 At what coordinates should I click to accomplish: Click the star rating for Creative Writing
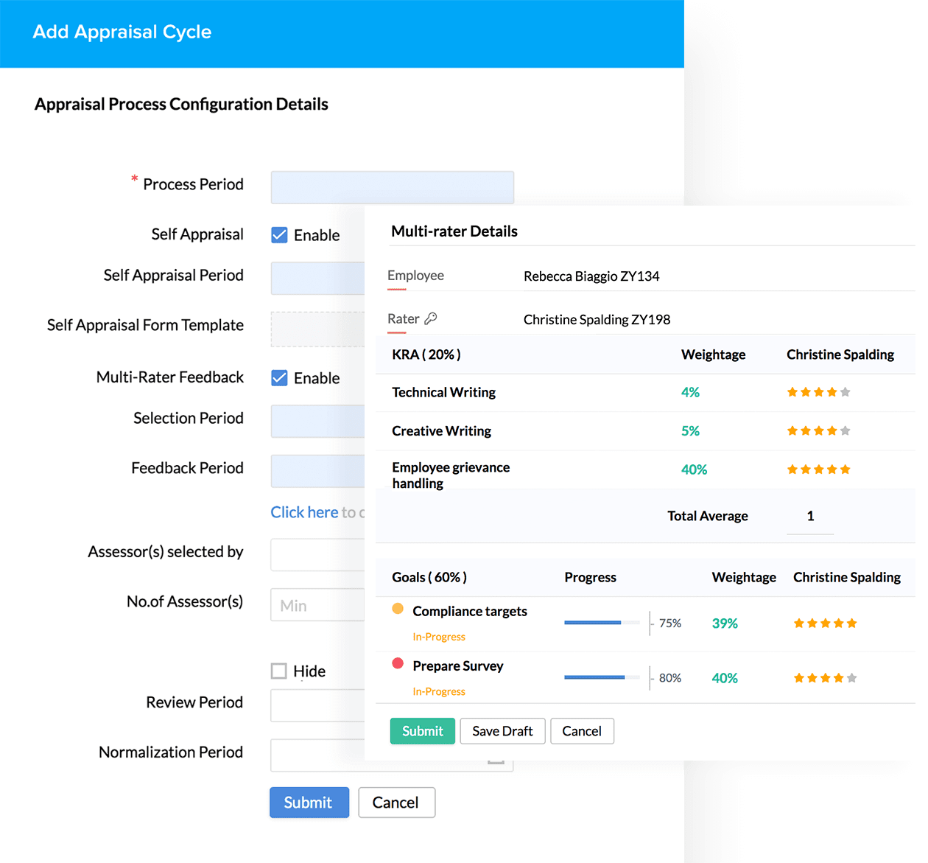point(818,430)
